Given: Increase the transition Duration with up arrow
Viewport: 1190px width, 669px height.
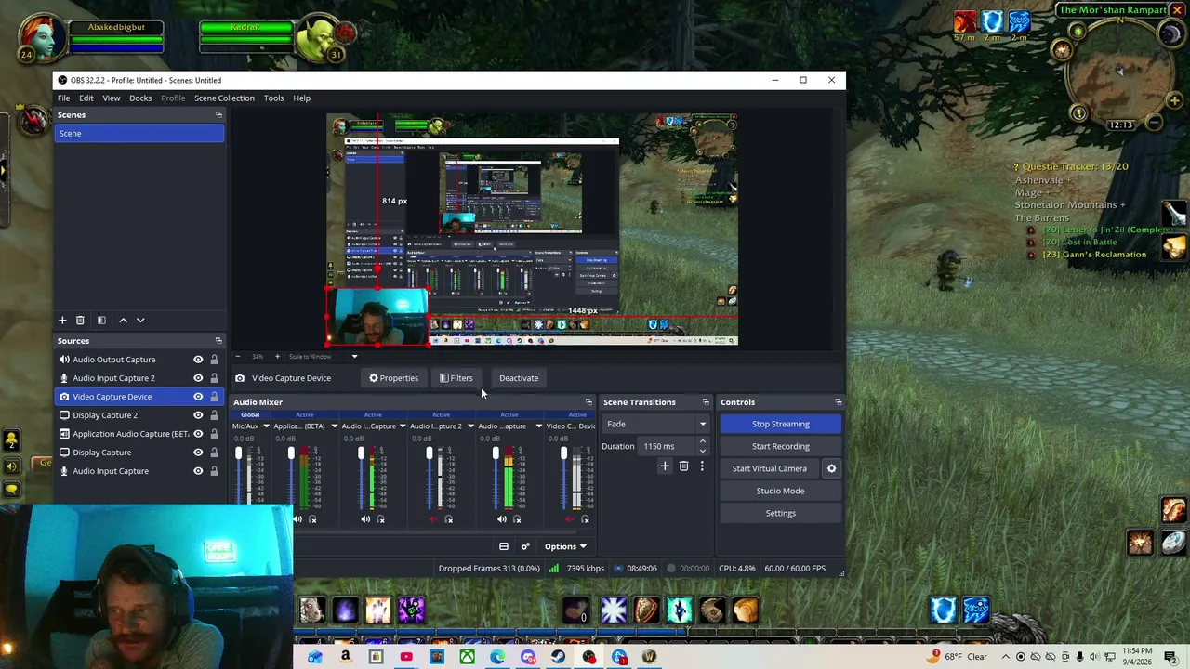Looking at the screenshot, I should coord(702,442).
